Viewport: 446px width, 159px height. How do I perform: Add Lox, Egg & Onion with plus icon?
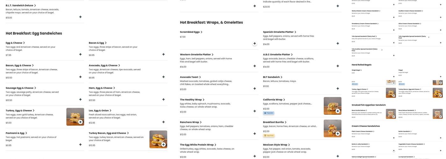(163, 122)
